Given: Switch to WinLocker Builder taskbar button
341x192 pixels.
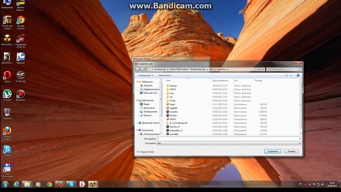Looking at the screenshot, I should 93,184.
